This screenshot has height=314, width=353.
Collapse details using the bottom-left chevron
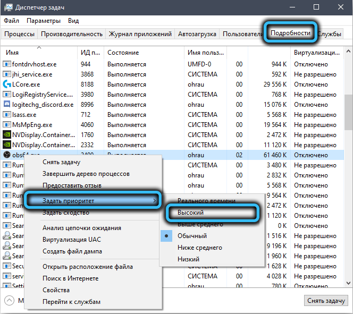(9, 301)
